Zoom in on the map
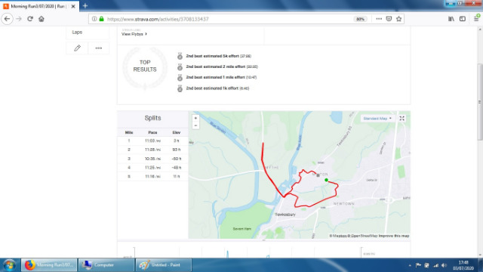483x272 pixels. 195,118
